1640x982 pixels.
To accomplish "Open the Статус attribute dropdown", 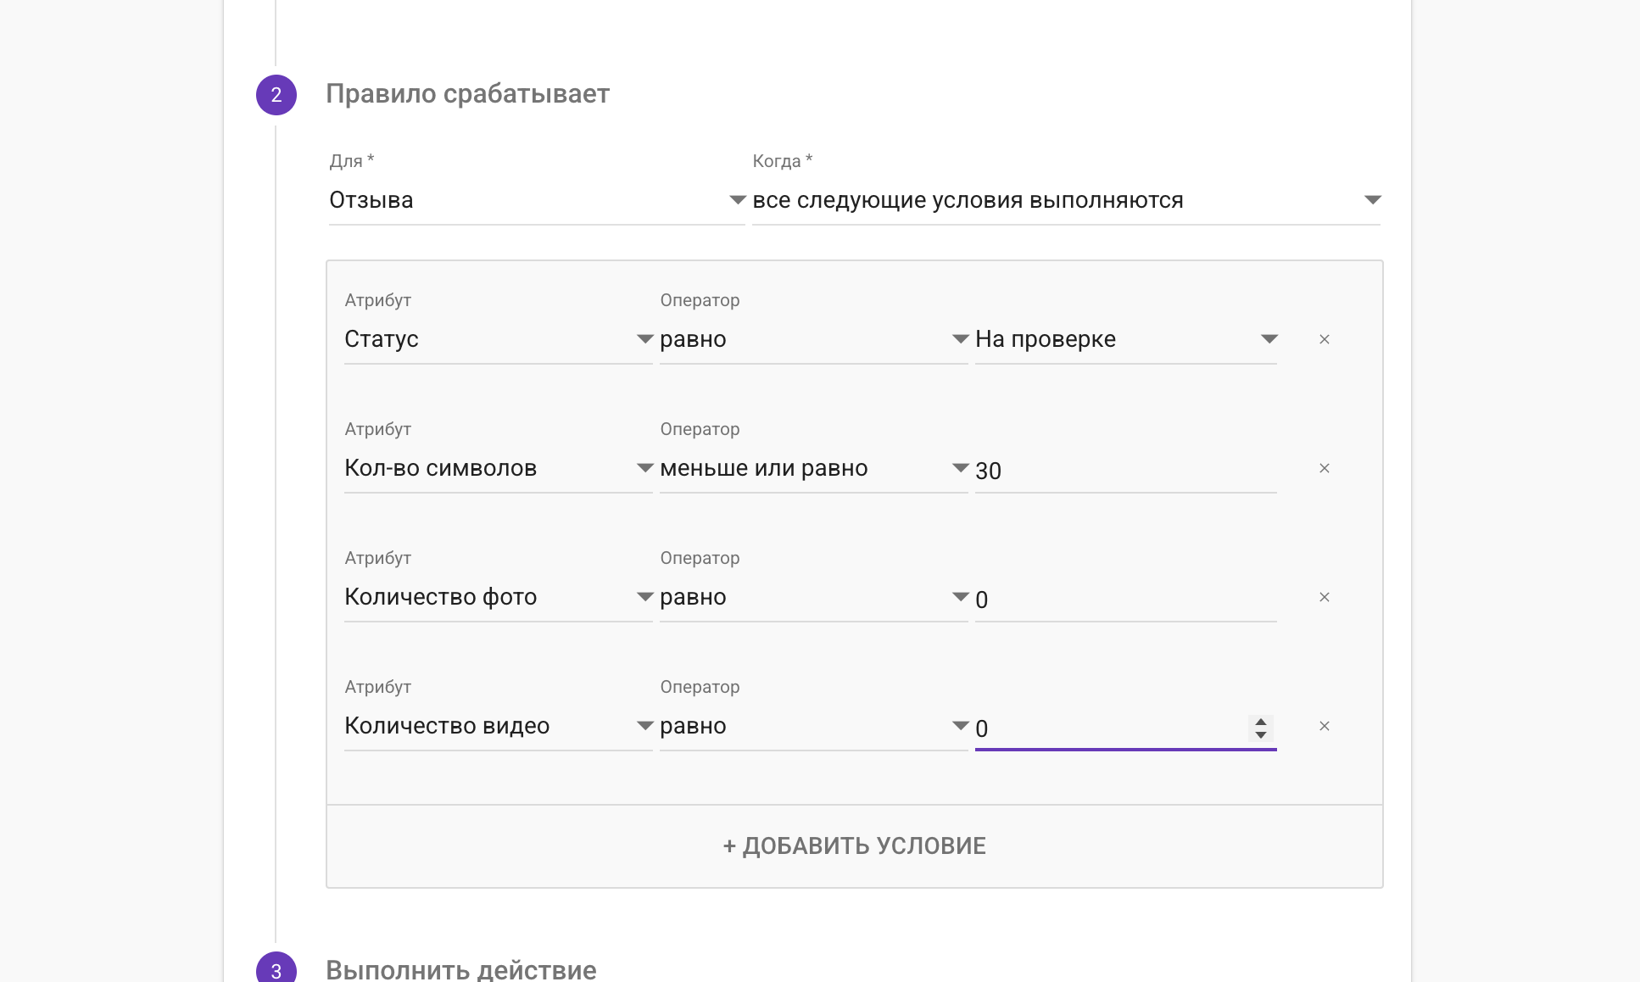I will (x=498, y=339).
